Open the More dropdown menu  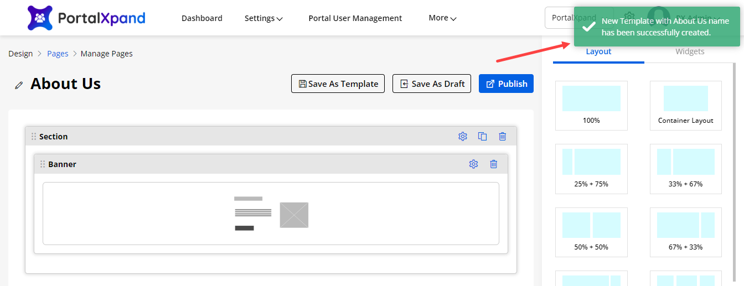coord(442,18)
